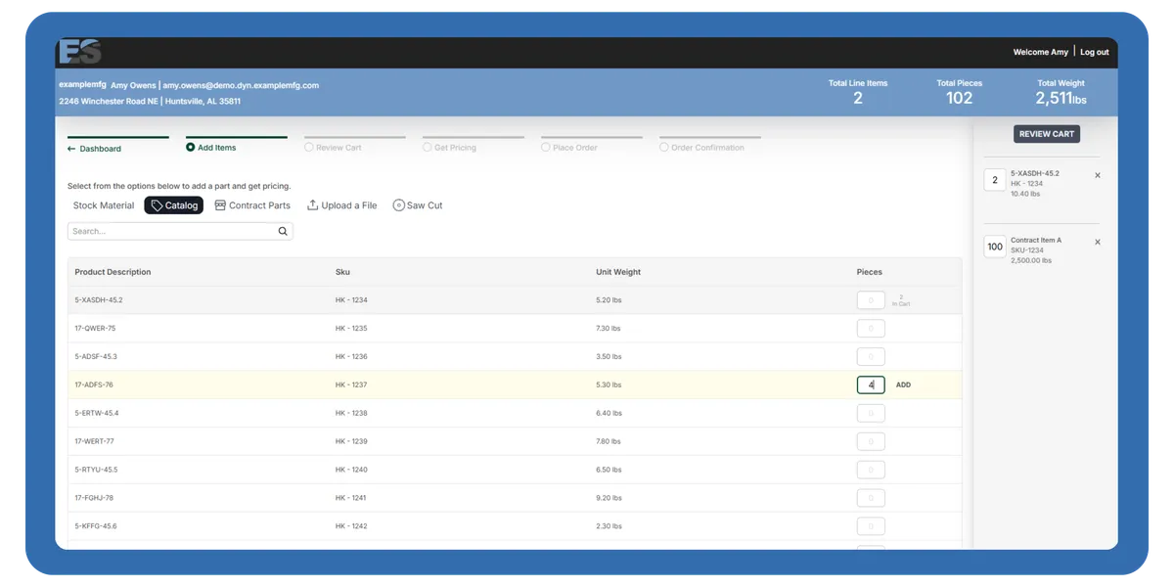Screen dimensions: 1174x587
Task: Click cart quantity box showing 2
Action: tap(995, 180)
